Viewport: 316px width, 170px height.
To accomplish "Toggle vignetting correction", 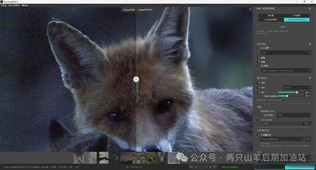I will click(259, 58).
